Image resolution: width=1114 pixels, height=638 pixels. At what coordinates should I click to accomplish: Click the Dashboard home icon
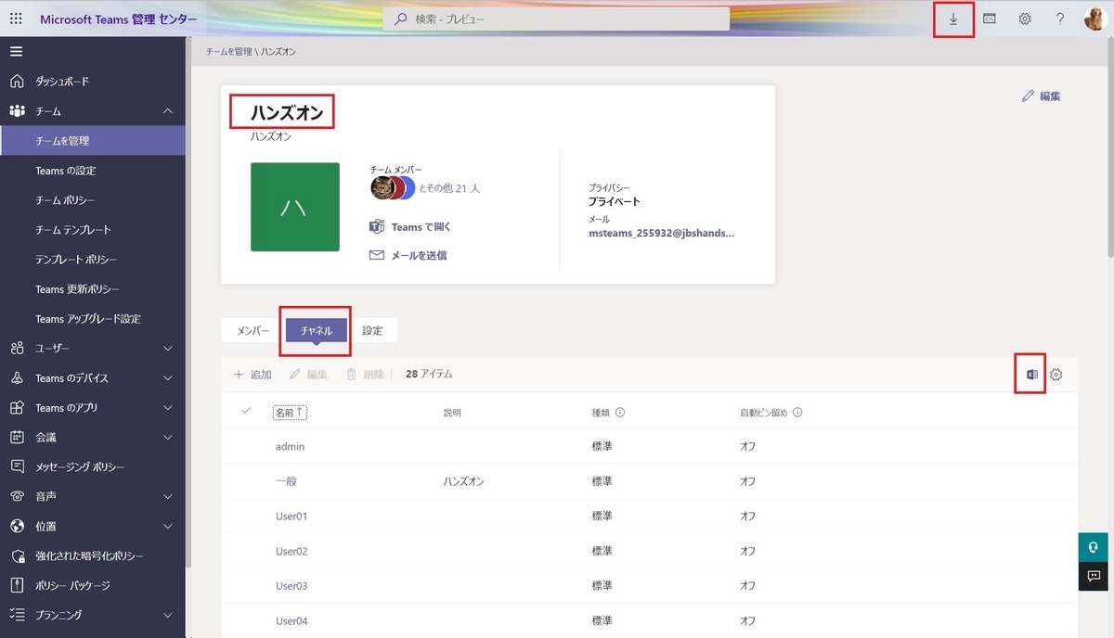[x=17, y=81]
